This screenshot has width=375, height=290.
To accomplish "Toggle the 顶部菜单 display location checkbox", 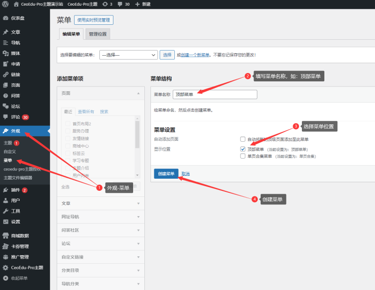I will coord(243,149).
